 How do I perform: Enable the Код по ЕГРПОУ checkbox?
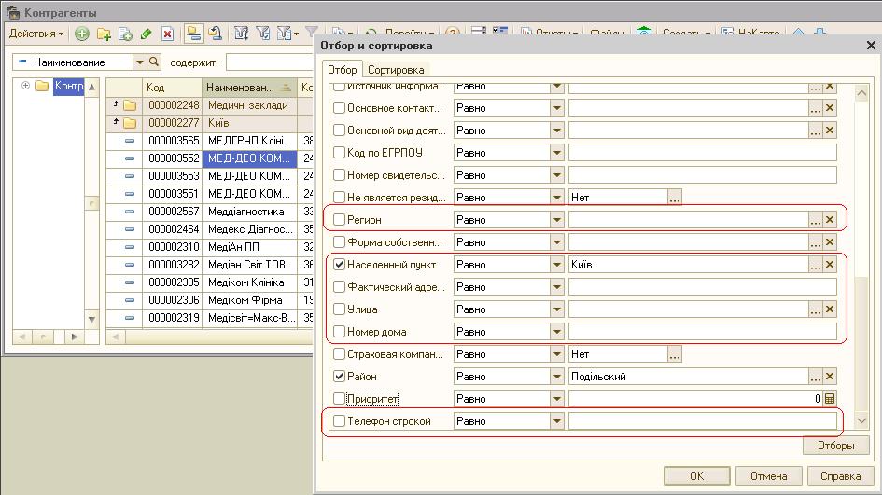(339, 152)
